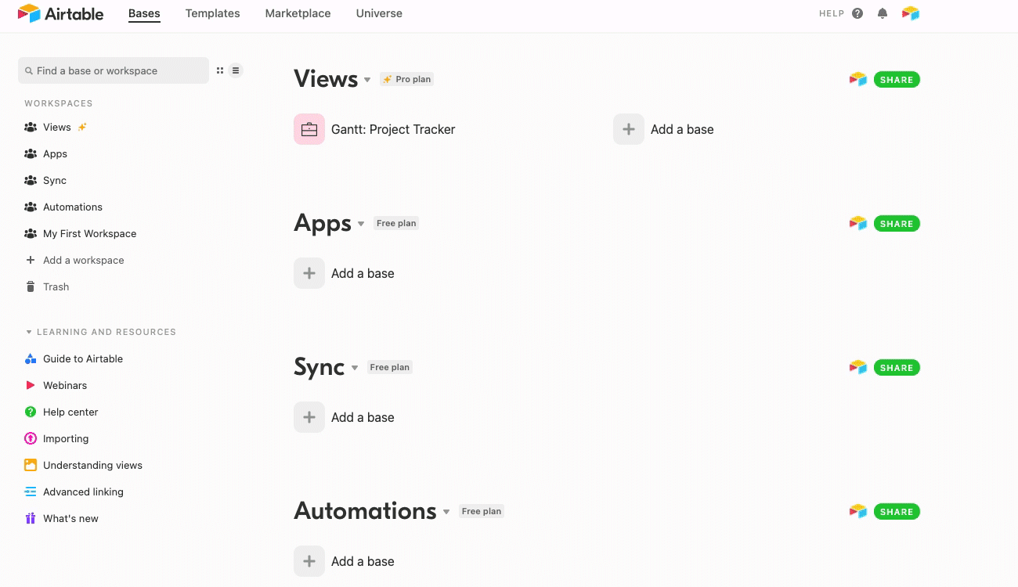Open the Sync workspace dropdown arrow
Screen dimensions: 1018x587
pyautogui.click(x=355, y=368)
